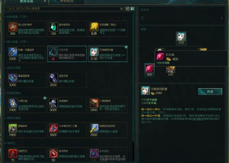229x163 pixels.
Task: Pick the free yellow Warding Totem trinket
Action: coord(108,29)
